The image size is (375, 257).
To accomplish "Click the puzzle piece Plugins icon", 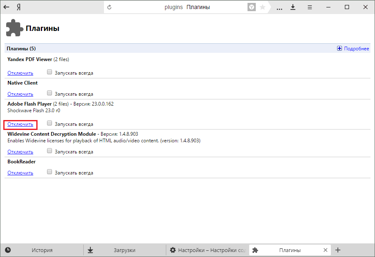I will [14, 28].
